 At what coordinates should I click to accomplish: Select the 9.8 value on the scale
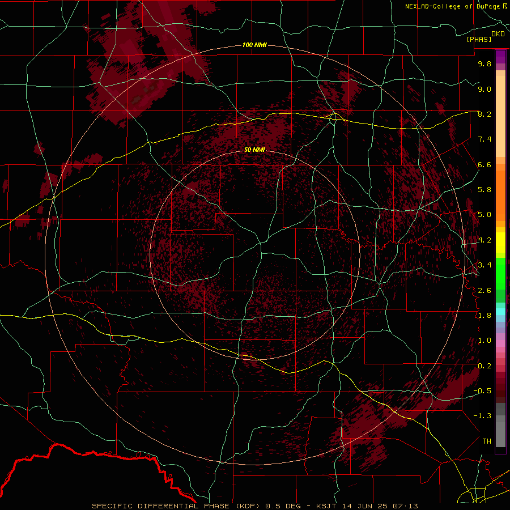(484, 63)
